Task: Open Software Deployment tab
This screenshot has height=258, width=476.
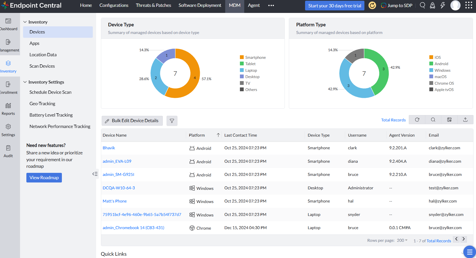Action: click(x=200, y=5)
